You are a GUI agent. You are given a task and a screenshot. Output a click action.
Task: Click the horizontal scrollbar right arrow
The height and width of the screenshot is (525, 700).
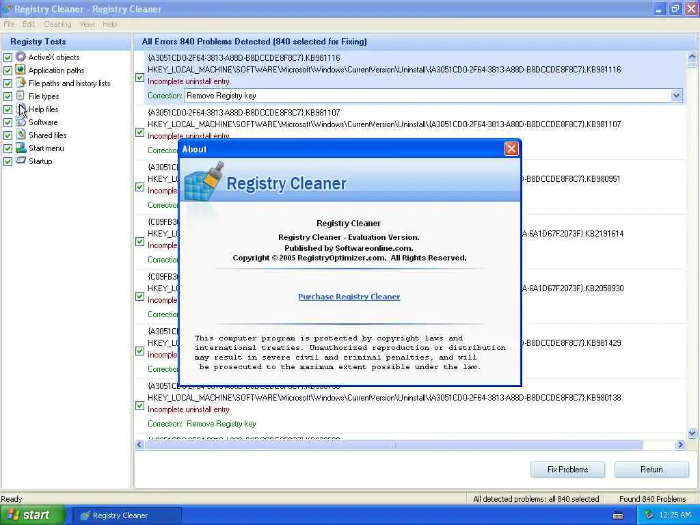click(680, 444)
